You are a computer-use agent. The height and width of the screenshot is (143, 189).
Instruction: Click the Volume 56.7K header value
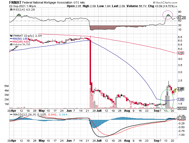(137, 6)
